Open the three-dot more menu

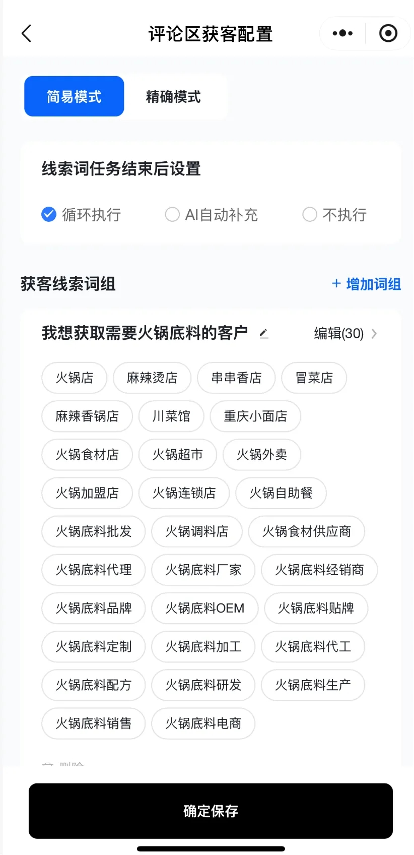[342, 34]
